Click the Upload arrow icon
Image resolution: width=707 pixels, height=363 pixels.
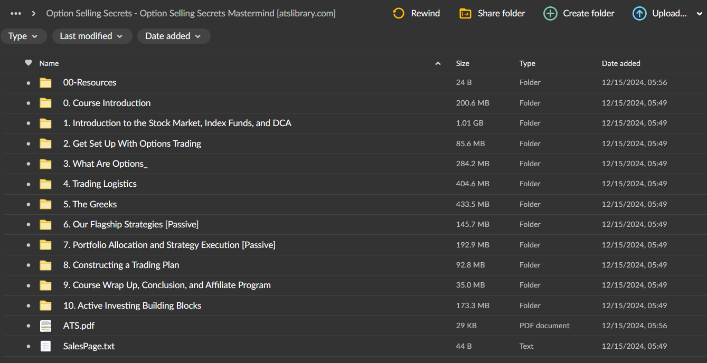639,13
